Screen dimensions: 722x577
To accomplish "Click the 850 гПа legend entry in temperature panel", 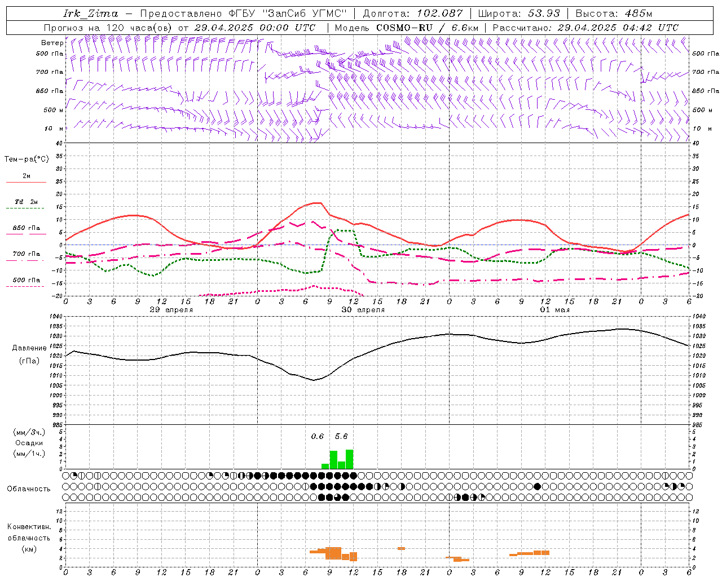I will 27,228.
